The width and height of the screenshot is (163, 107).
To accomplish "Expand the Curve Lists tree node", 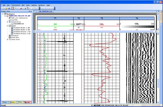I will point(7,40).
